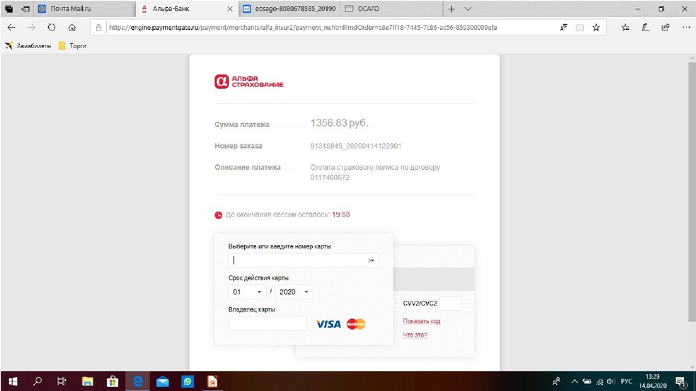Open the orange document app on taskbar
Screen dimensions: 696x391
pyautogui.click(x=213, y=381)
